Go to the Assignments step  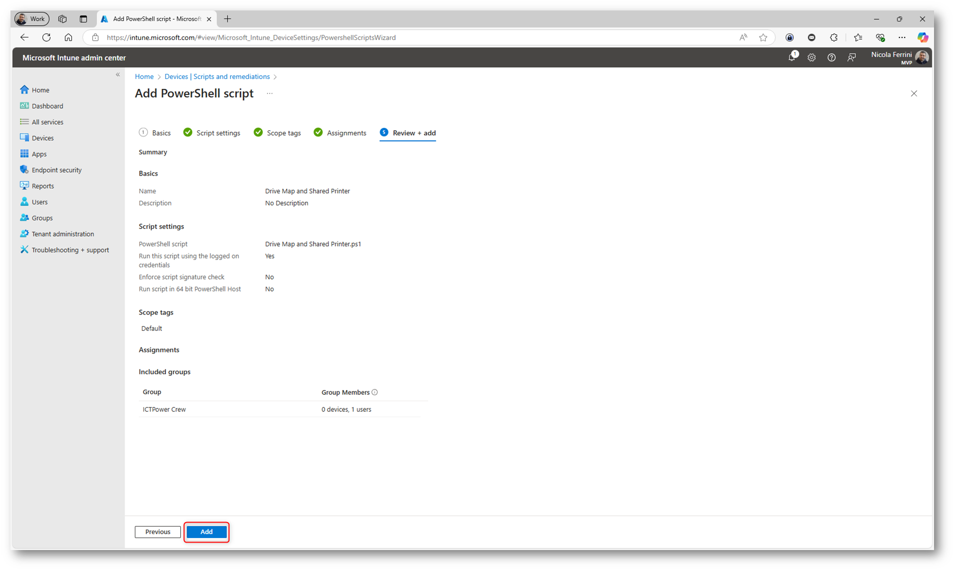(x=340, y=133)
